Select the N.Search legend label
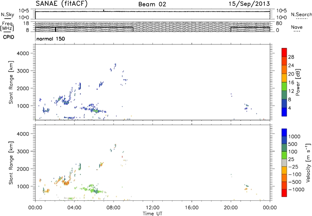This screenshot has width=312, height=216. coord(301,14)
